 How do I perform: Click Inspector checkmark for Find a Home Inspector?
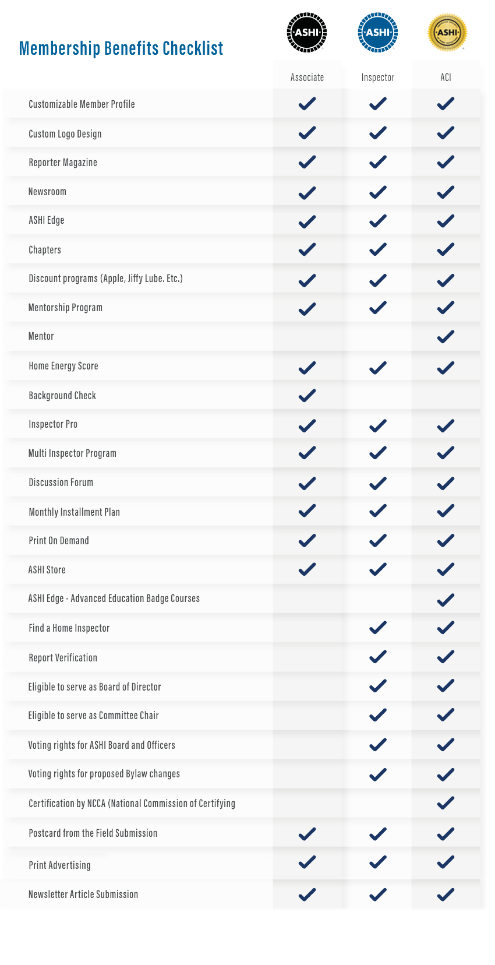pyautogui.click(x=377, y=628)
